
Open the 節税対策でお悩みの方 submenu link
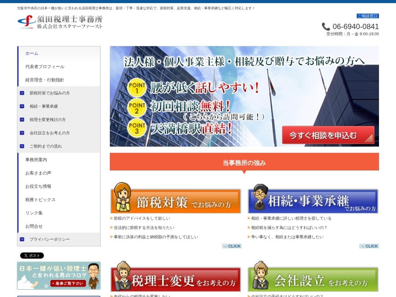(x=50, y=93)
